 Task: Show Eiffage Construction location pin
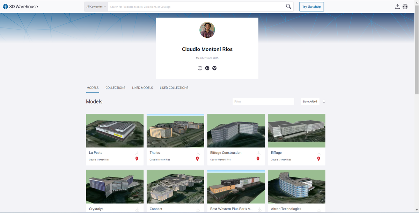pos(258,159)
